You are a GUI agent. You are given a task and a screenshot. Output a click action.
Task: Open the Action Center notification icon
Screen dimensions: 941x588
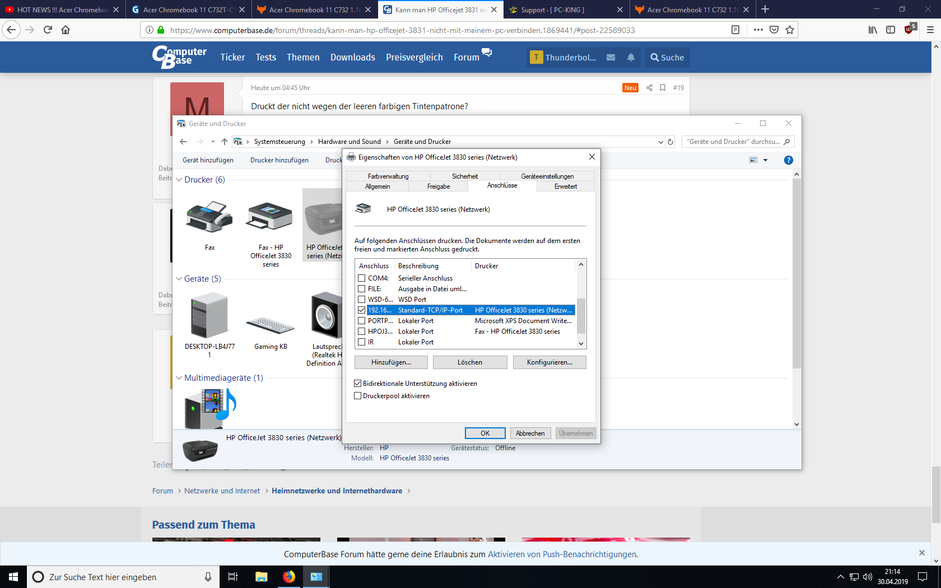coord(923,577)
